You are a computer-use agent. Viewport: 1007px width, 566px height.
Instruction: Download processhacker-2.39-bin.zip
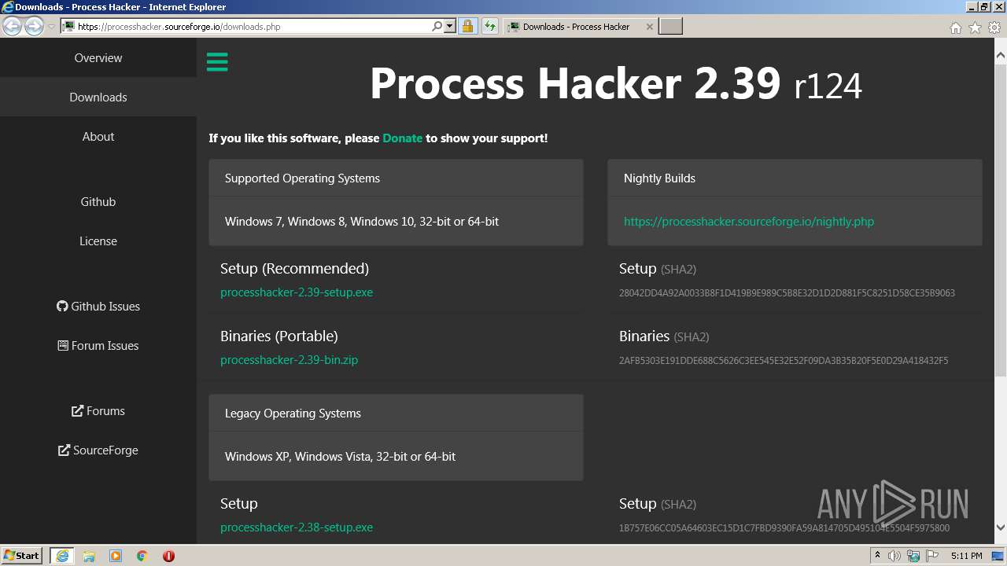[289, 359]
